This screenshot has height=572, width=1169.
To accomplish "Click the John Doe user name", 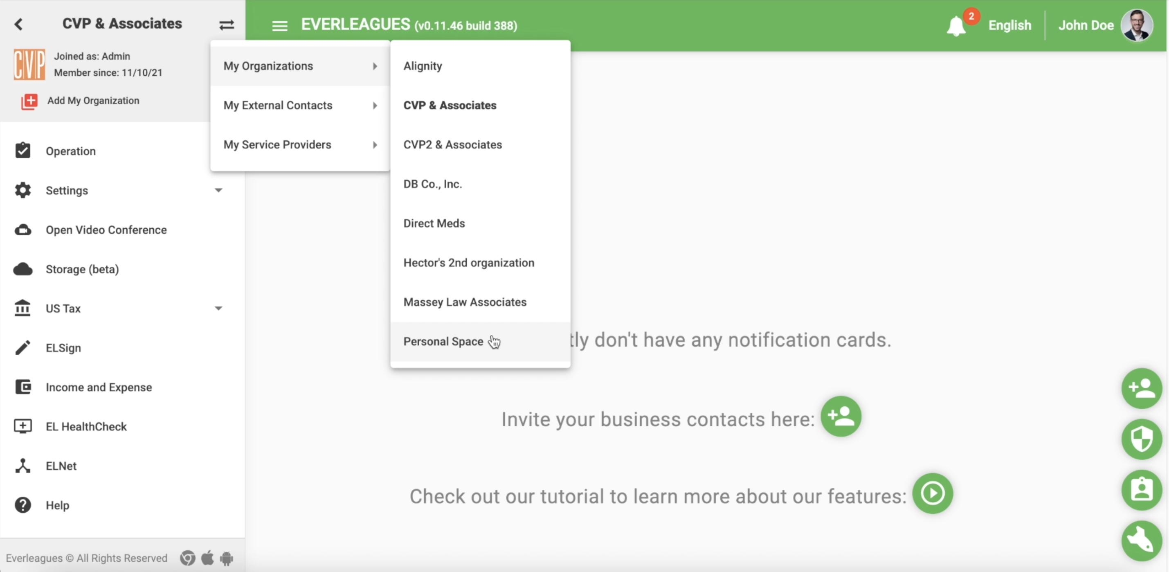I will 1086,25.
